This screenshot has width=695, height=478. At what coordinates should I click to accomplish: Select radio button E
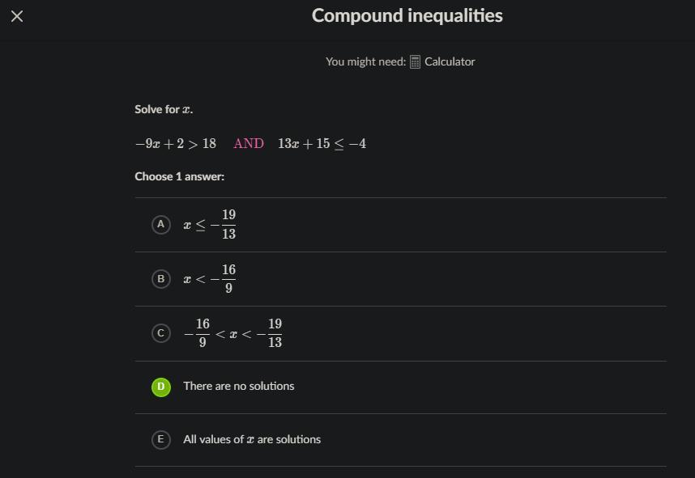[x=160, y=439]
